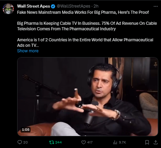The height and width of the screenshot is (148, 161).
Task: Click the 9.7K views count
Action: coord(123,142)
